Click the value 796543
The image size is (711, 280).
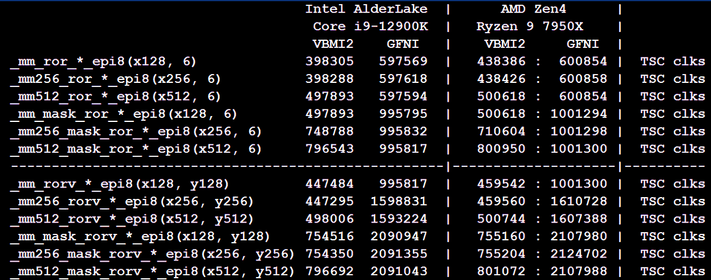[330, 149]
